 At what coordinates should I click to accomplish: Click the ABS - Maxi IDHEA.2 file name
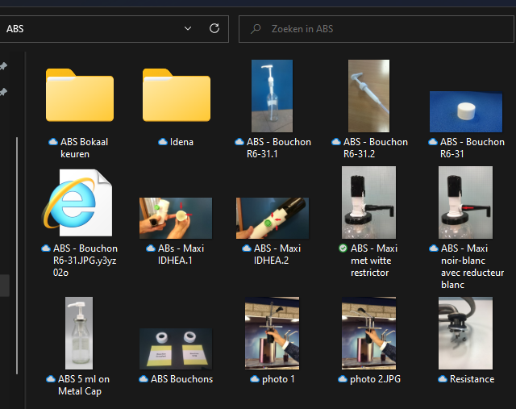point(277,254)
